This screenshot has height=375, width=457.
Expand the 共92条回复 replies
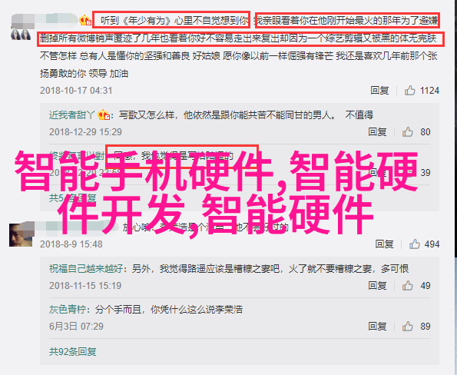click(72, 352)
